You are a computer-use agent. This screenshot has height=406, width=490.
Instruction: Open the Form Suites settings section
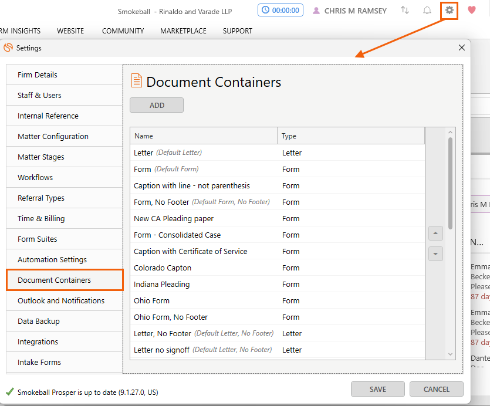40,239
